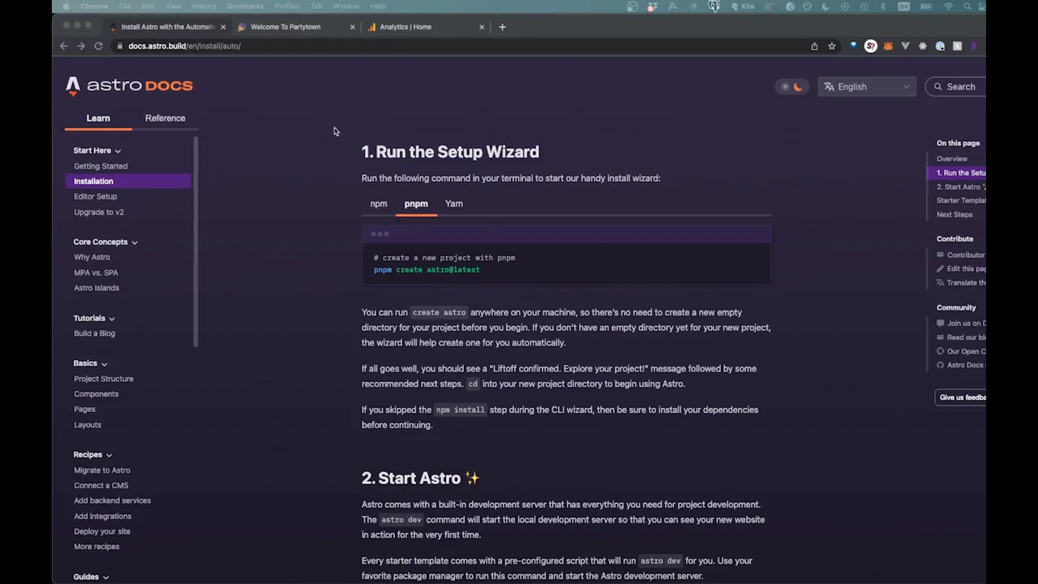
Task: Open Connect a CMS recipe
Action: pos(101,486)
